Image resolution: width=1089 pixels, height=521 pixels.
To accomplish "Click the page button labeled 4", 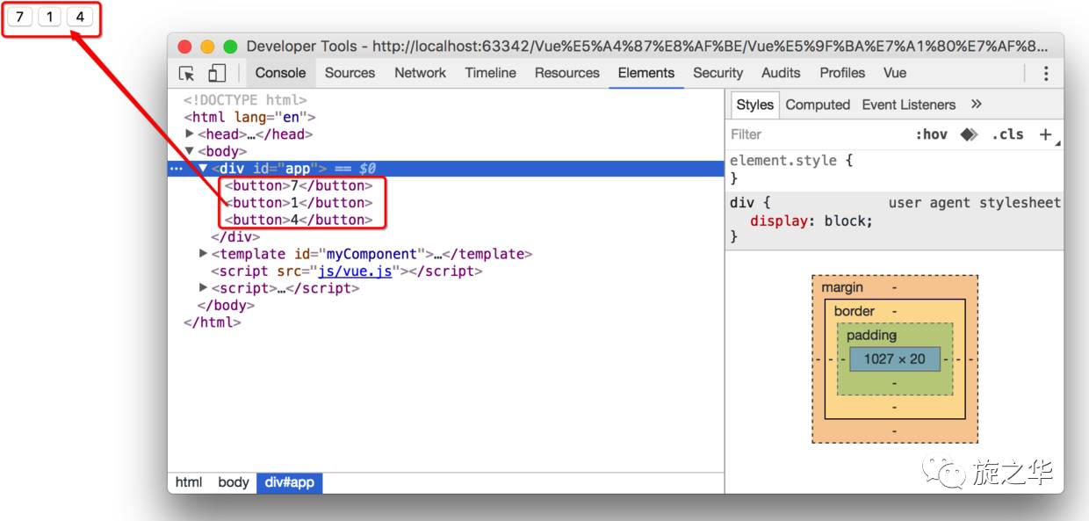I will point(79,18).
